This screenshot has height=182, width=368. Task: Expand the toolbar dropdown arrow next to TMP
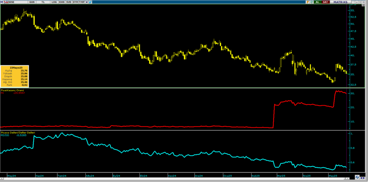tap(86, 2)
